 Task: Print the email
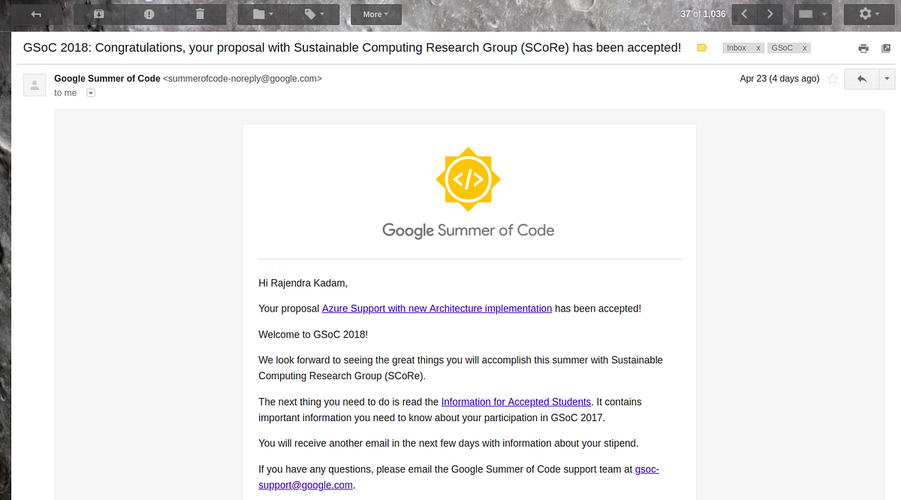(863, 47)
